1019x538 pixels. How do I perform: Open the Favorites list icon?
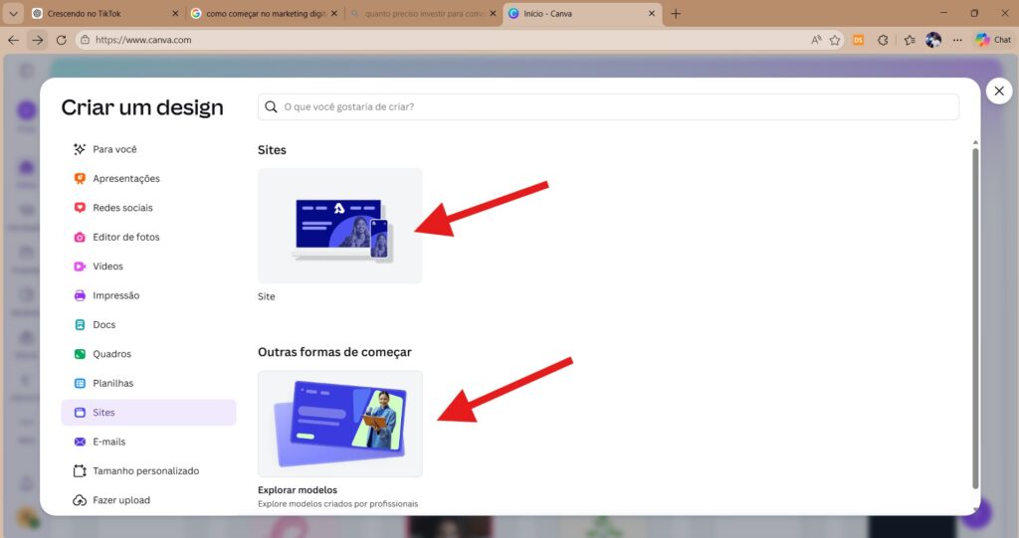[910, 40]
